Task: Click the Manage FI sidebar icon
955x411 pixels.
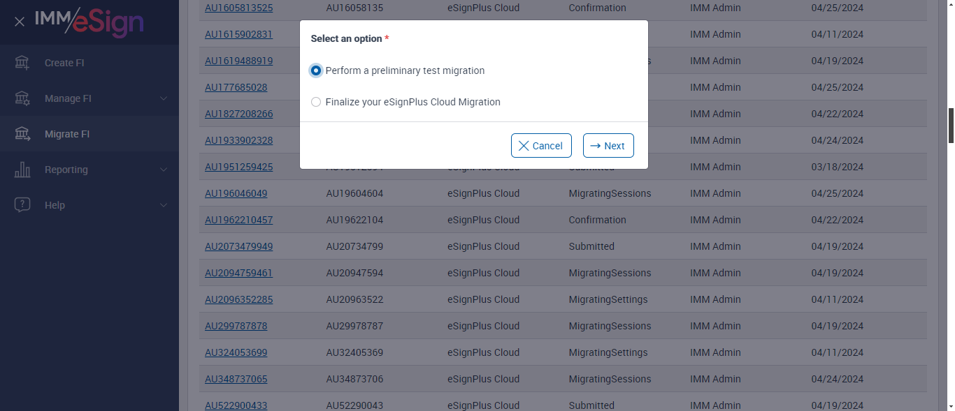Action: coord(22,98)
